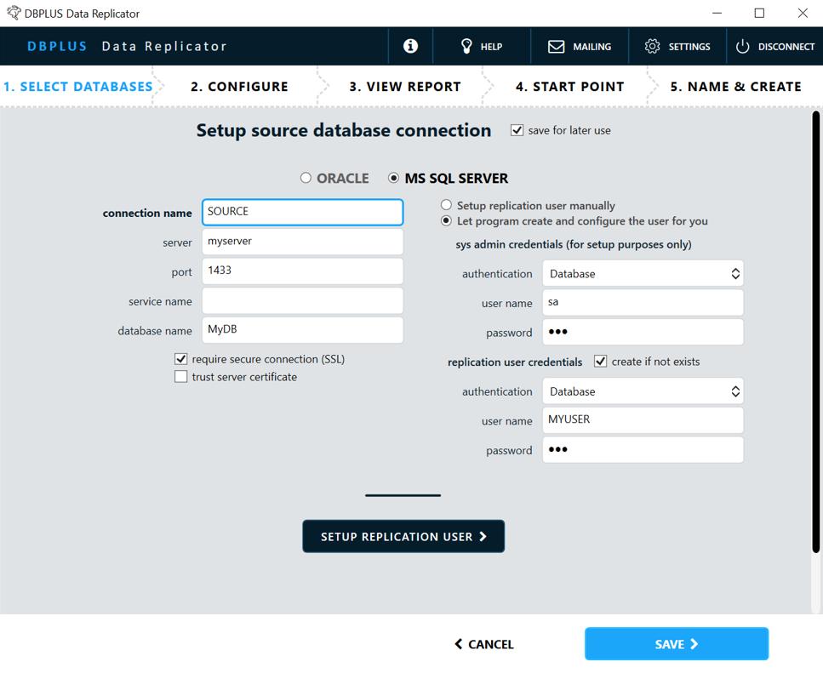
Task: Go to step 4. START POINT
Action: pos(570,87)
